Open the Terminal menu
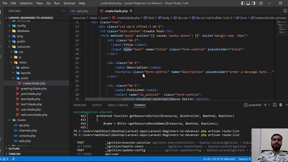This screenshot has height=162, width=288. 69,3
